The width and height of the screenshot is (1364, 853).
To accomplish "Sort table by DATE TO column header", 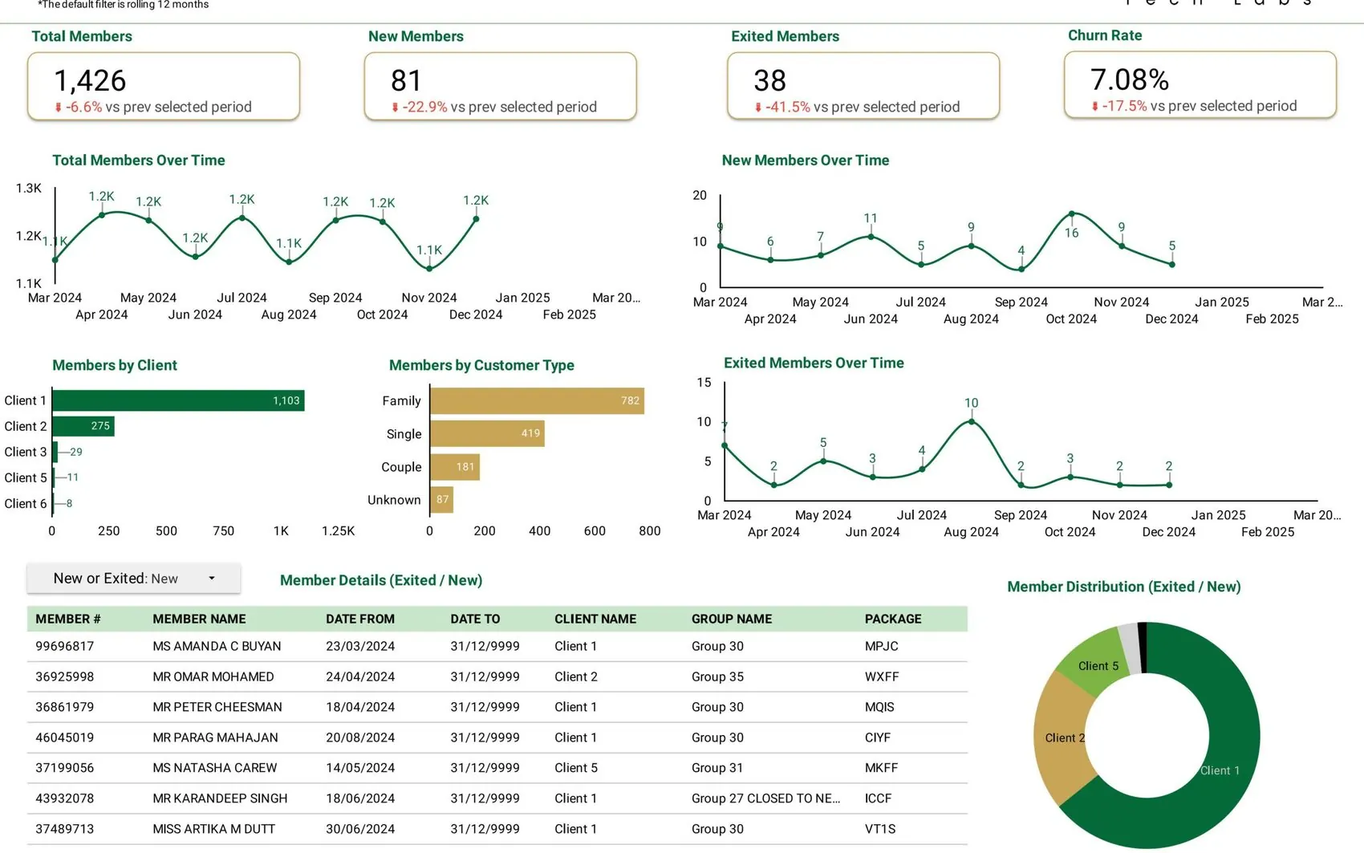I will click(475, 619).
